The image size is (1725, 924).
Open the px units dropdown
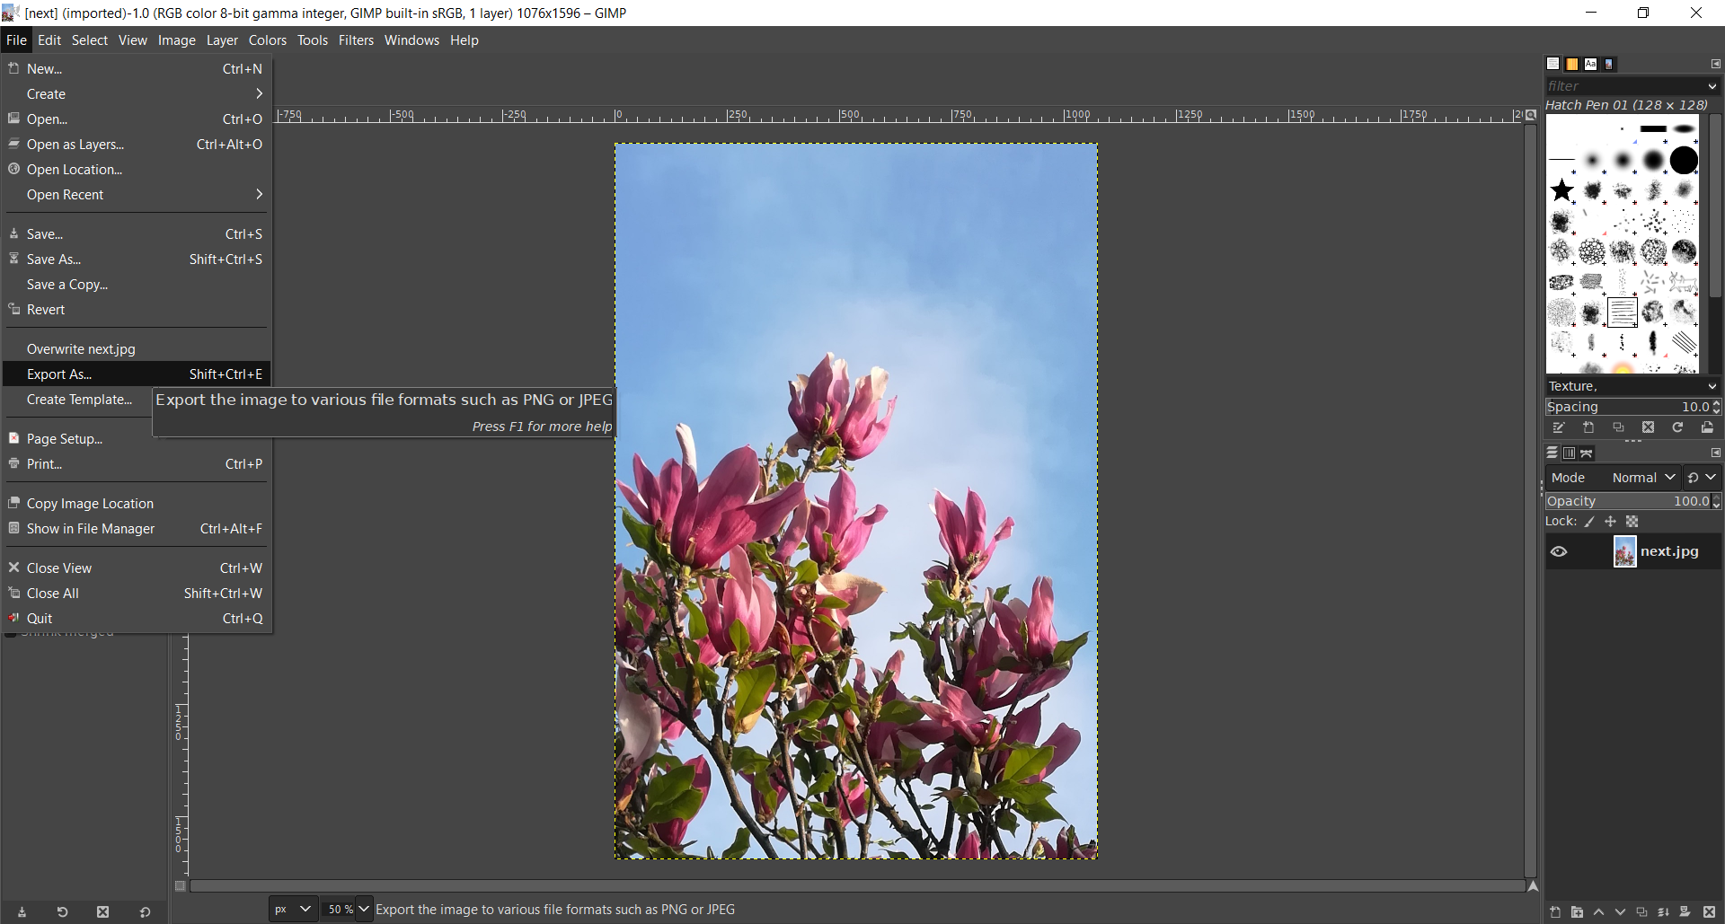coord(293,910)
